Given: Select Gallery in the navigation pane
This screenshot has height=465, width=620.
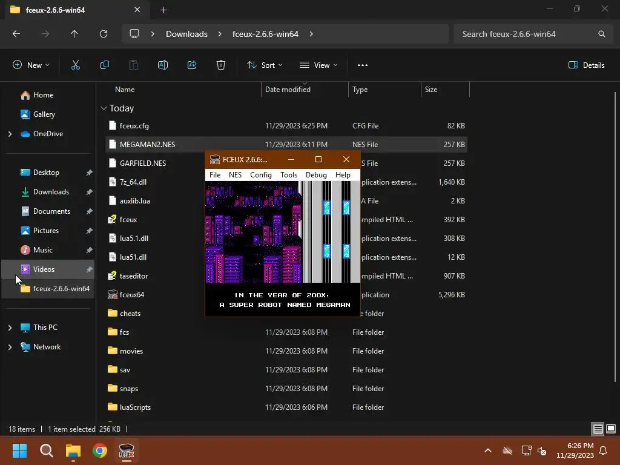Looking at the screenshot, I should pos(48,114).
